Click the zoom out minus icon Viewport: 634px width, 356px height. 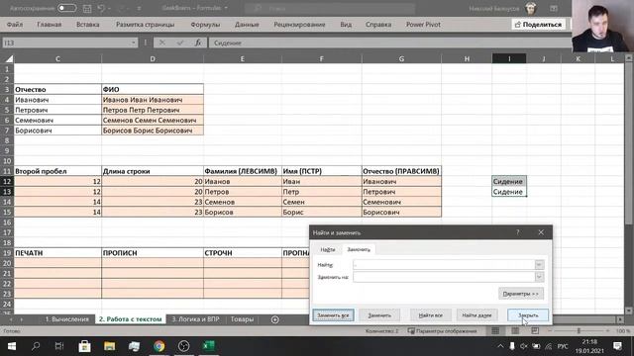click(x=550, y=331)
